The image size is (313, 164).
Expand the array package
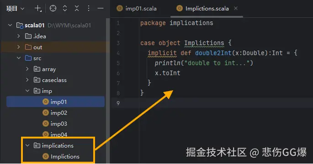tap(27, 69)
